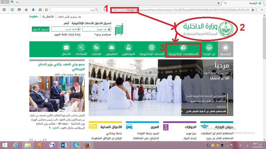Open the المواطنون nav item
266x149 pixels.
click(129, 50)
